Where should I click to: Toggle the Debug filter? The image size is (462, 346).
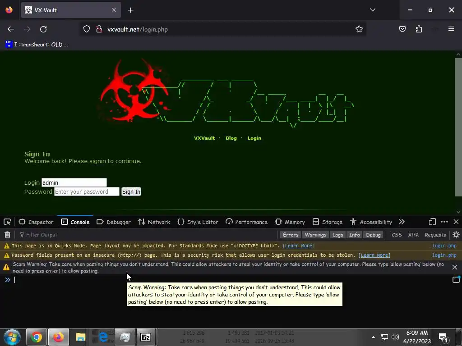373,235
